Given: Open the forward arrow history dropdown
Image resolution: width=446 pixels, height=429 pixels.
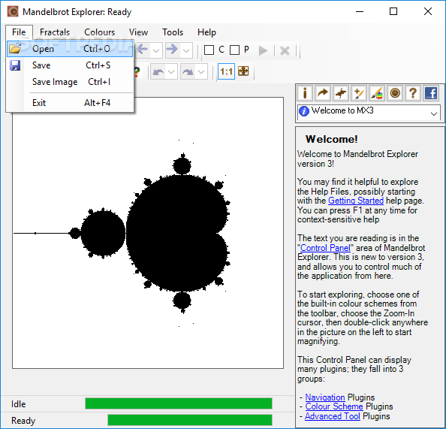Looking at the screenshot, I should (186, 50).
